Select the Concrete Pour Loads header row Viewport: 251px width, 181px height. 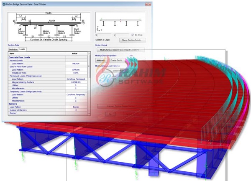(48, 57)
